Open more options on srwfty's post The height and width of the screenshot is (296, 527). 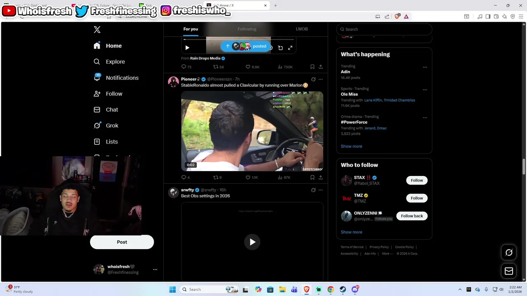(x=321, y=190)
